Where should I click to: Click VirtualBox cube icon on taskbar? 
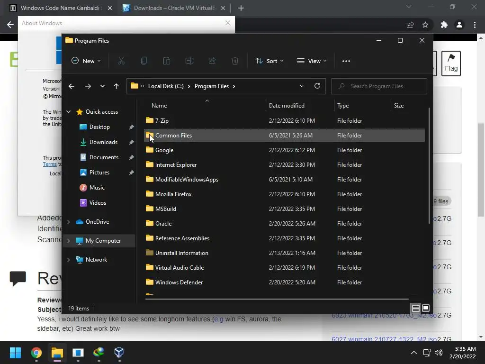(119, 353)
